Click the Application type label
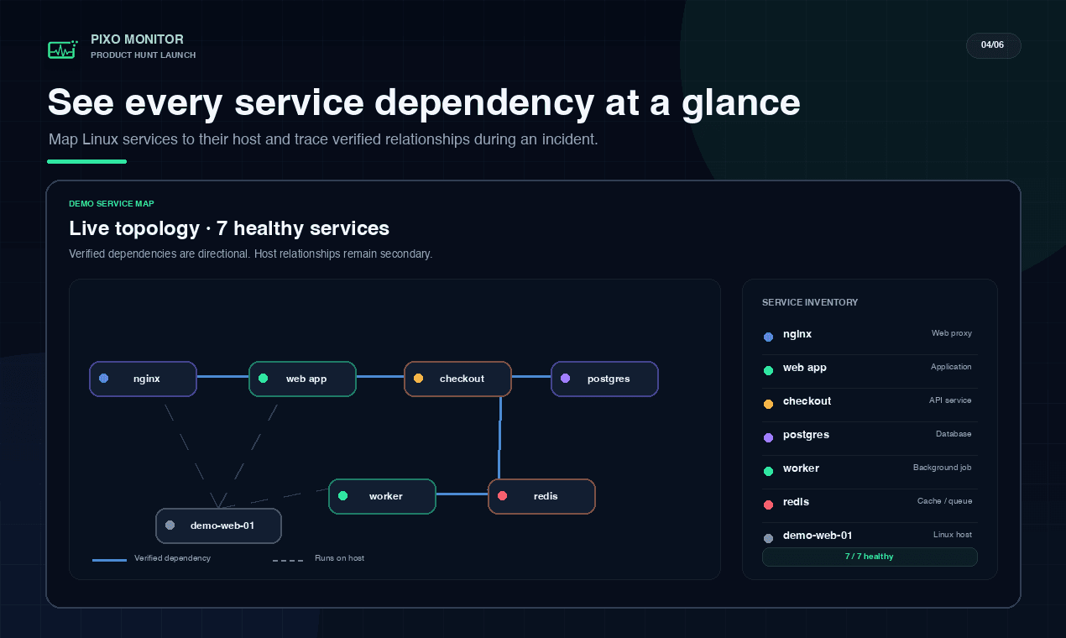Viewport: 1066px width, 638px height. click(x=951, y=367)
